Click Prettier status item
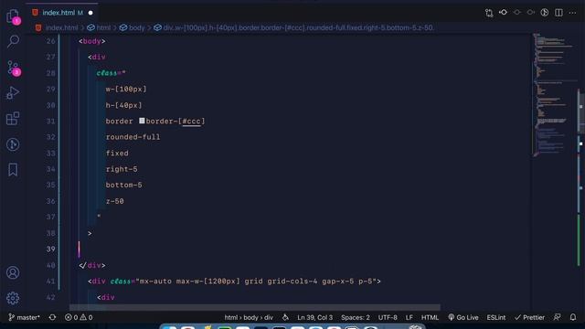 pyautogui.click(x=529, y=317)
